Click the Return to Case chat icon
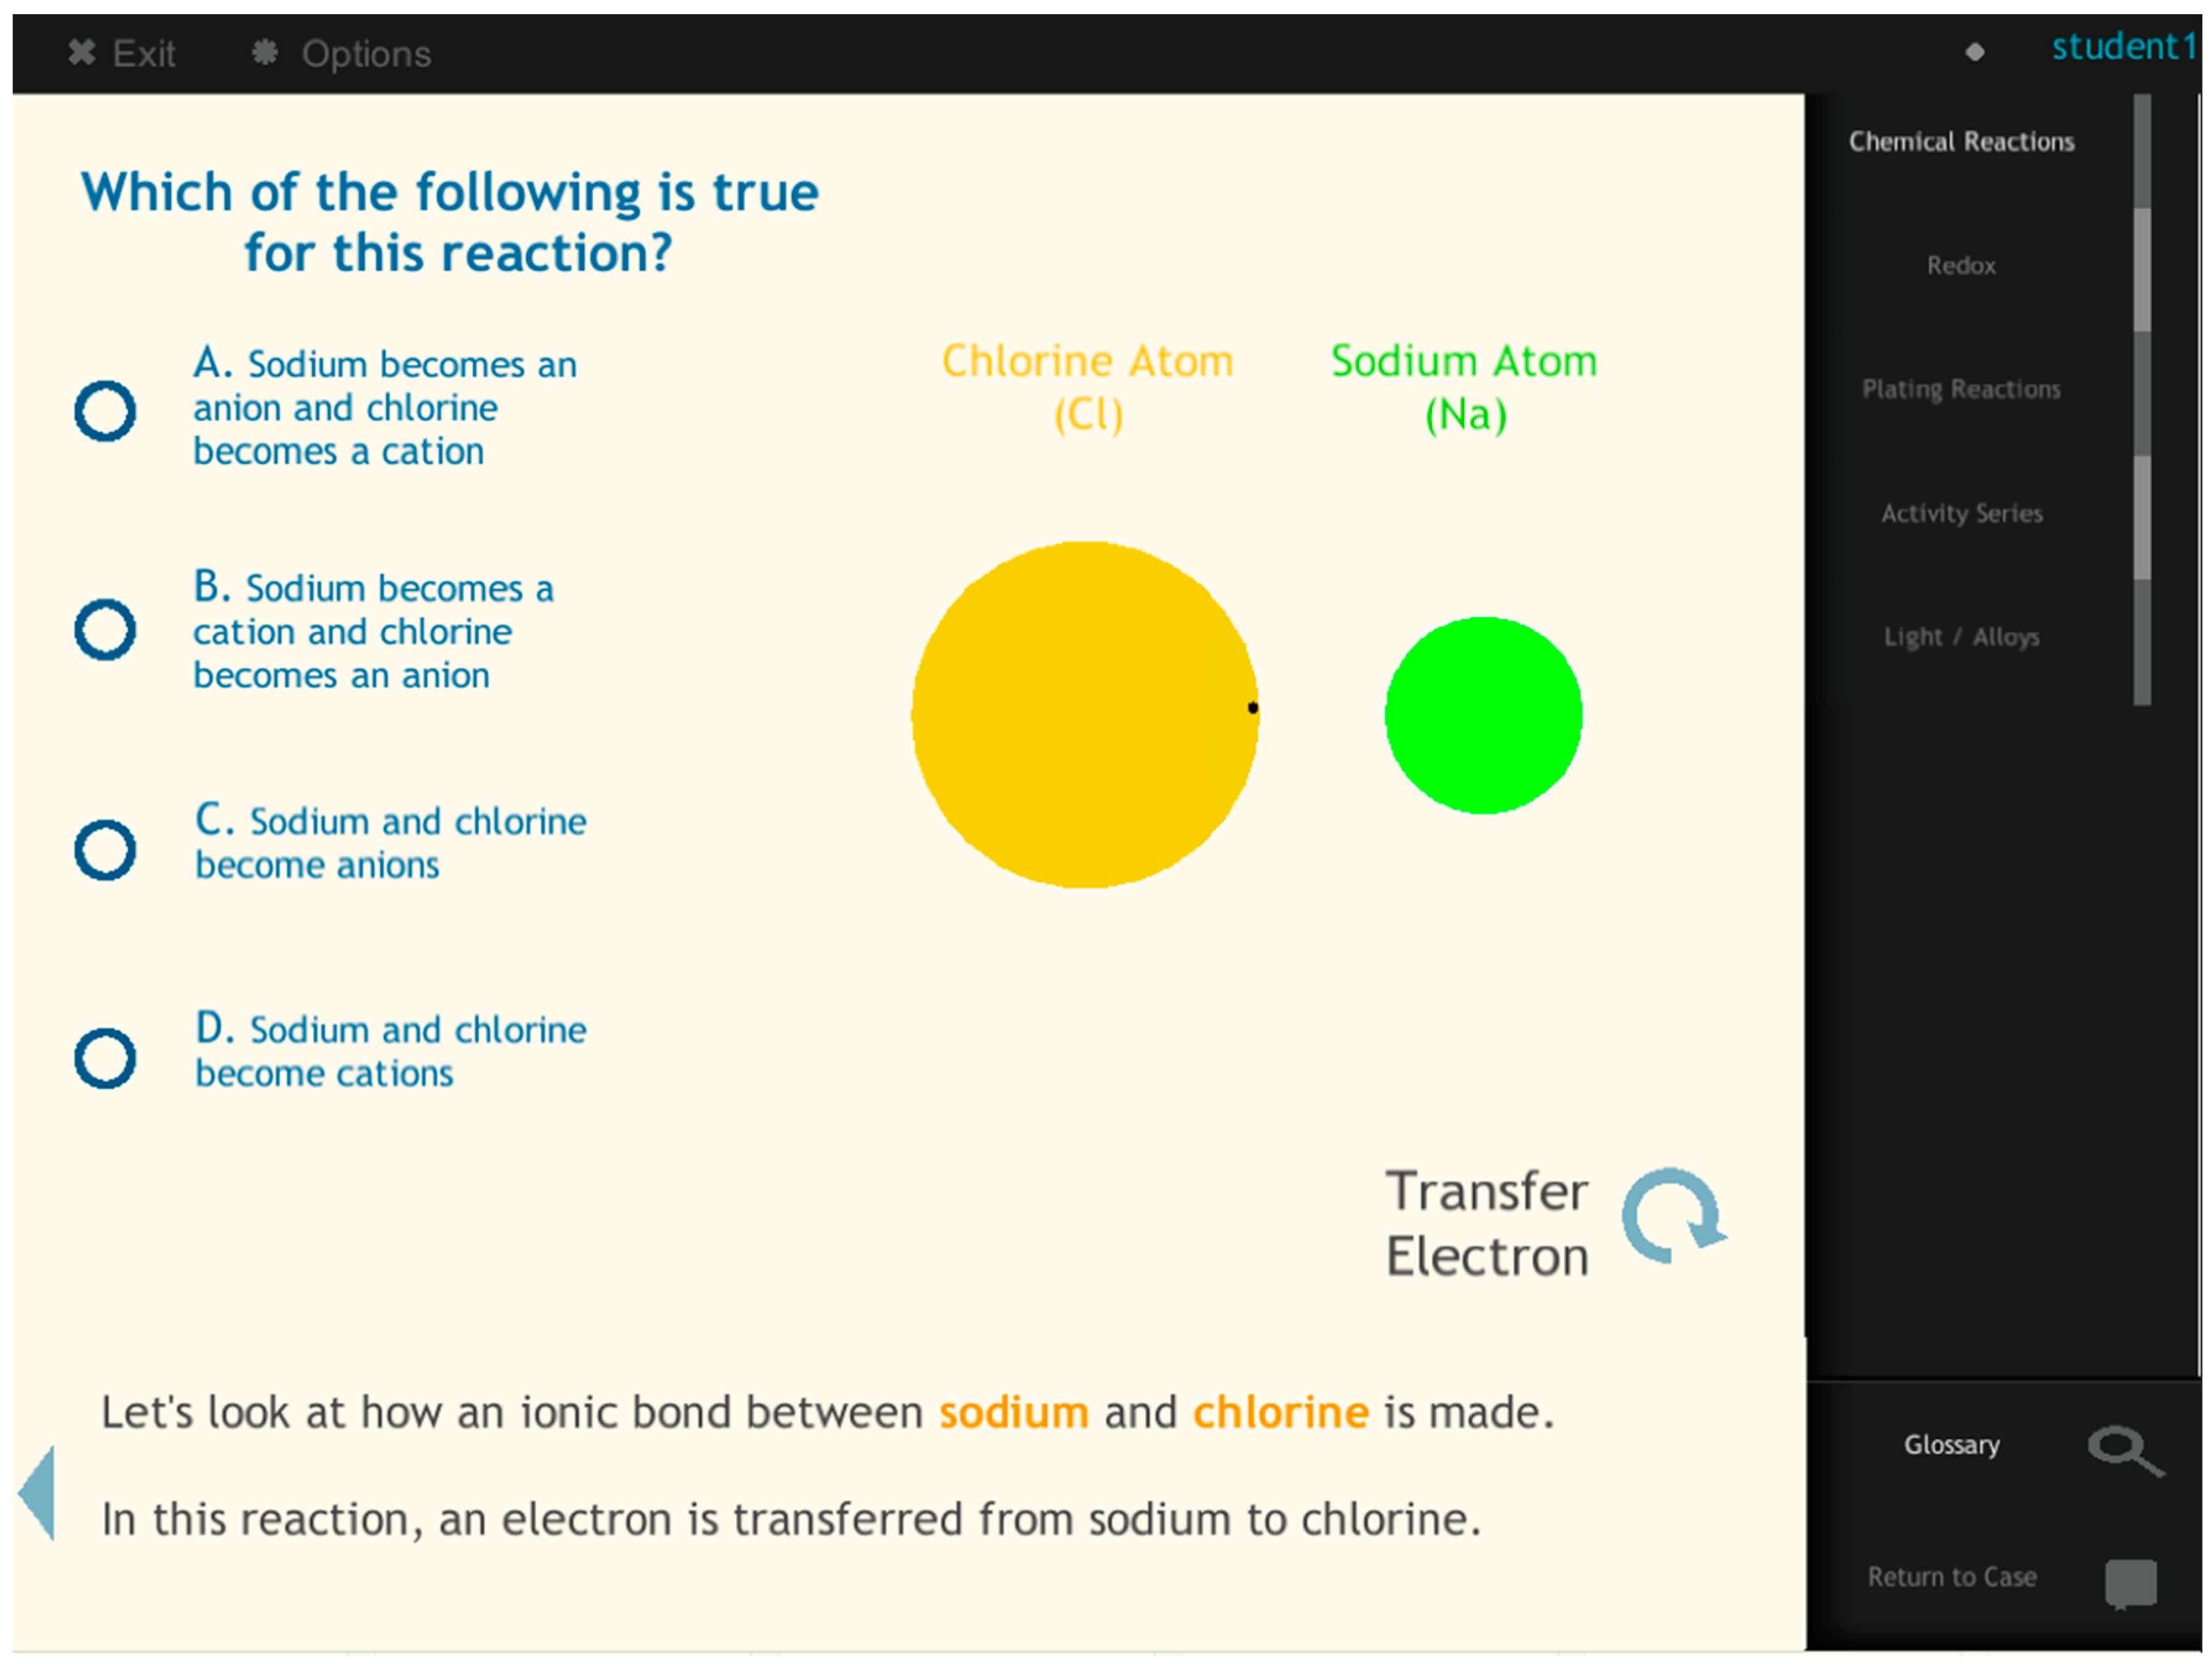The image size is (2212, 1664). click(x=2129, y=1583)
